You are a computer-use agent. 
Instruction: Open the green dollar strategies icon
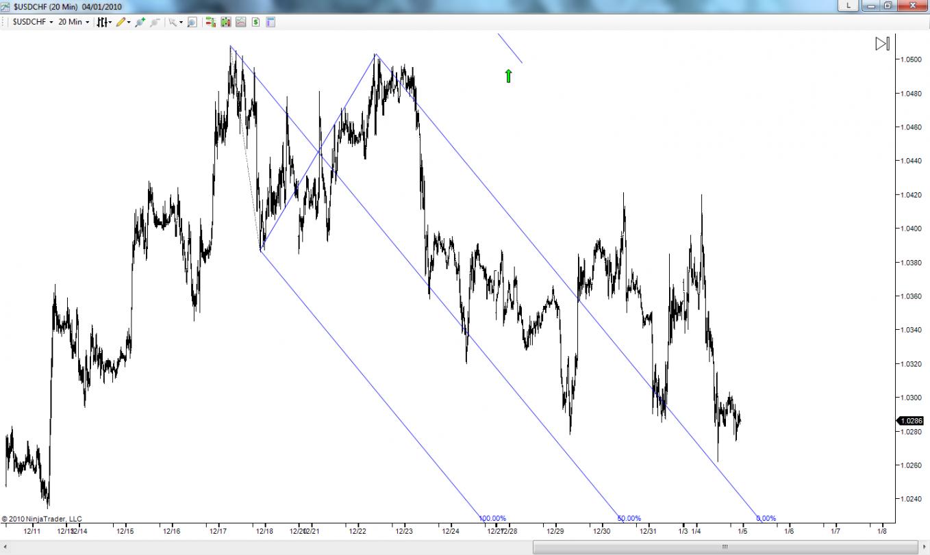255,22
